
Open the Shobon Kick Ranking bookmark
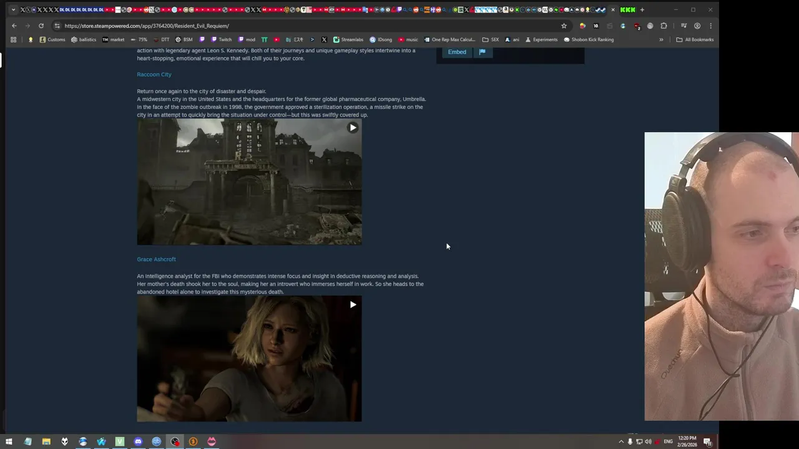click(x=589, y=39)
